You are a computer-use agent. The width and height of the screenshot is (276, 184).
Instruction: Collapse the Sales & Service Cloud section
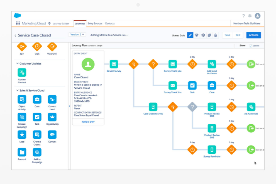[17, 90]
